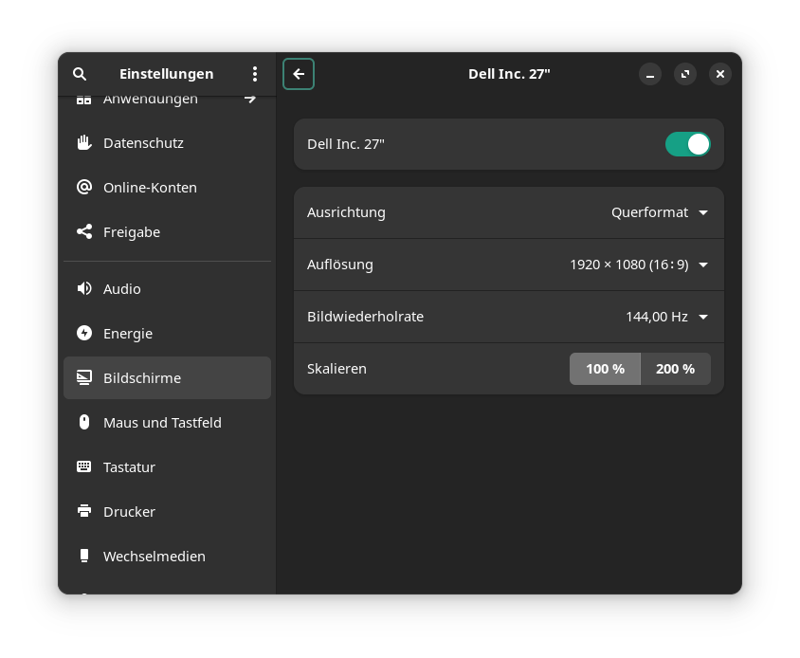800x658 pixels.
Task: Select 100 % scaling
Action: [605, 369]
